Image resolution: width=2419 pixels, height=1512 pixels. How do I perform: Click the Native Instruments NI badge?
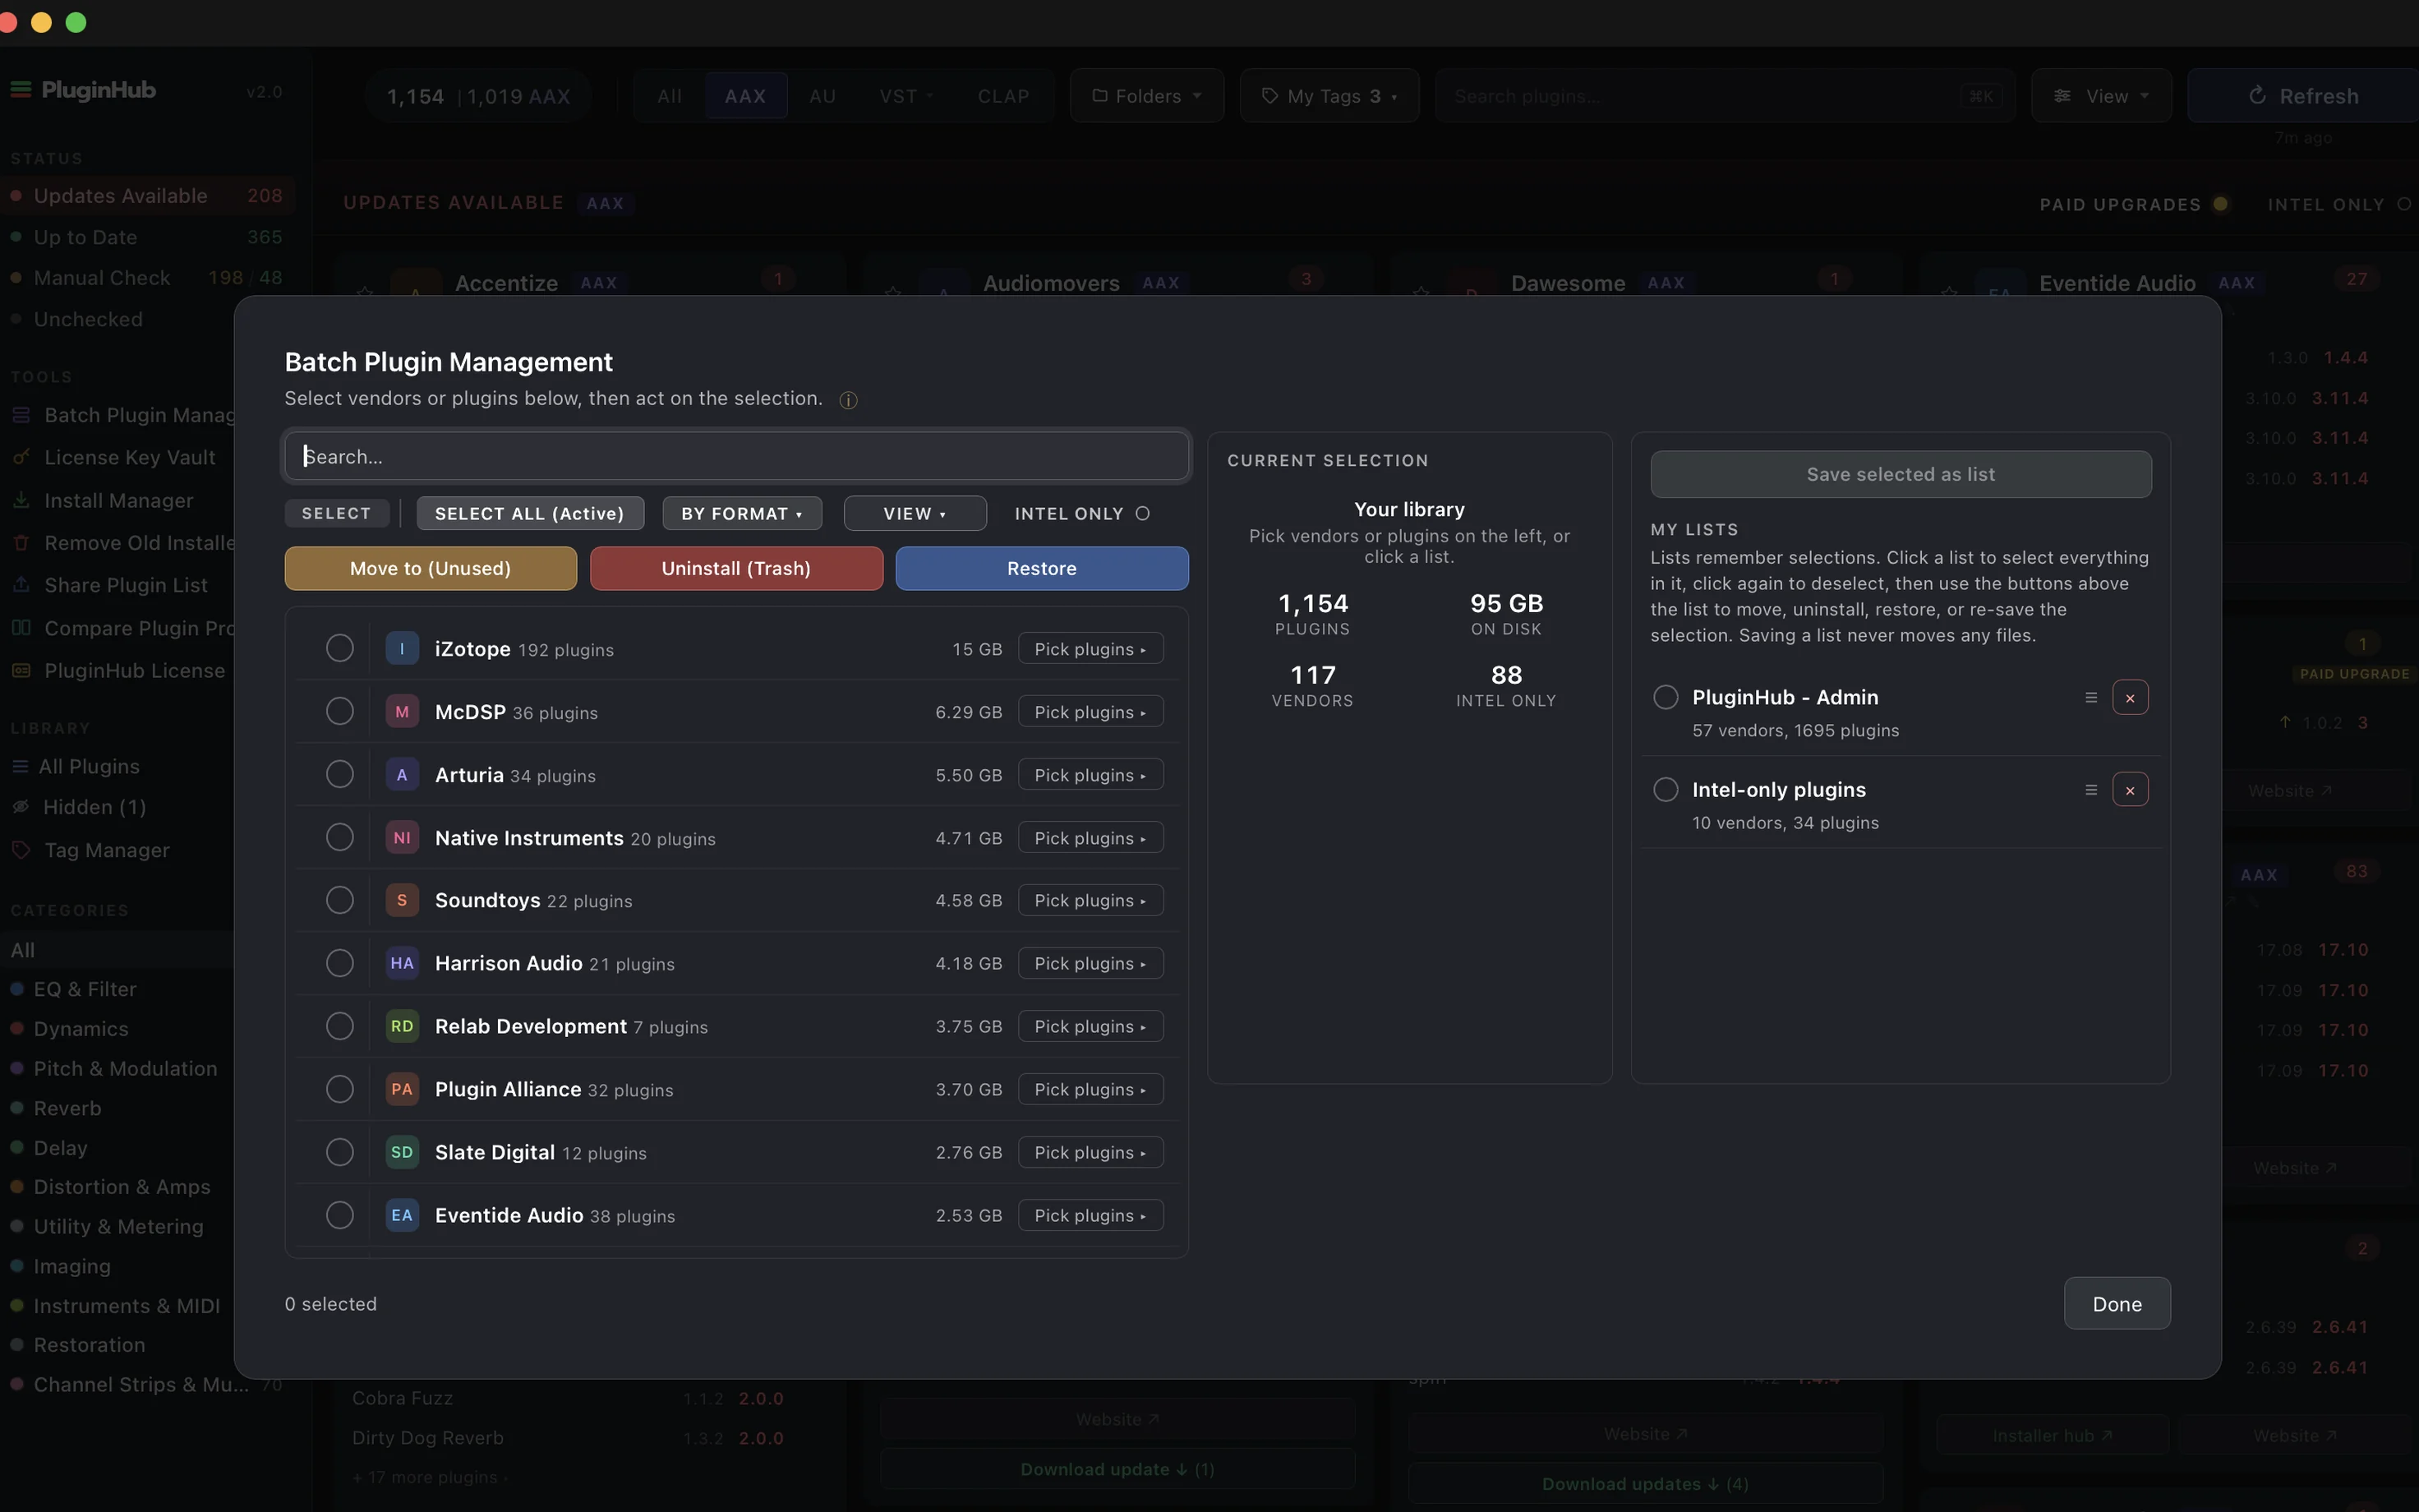click(402, 838)
